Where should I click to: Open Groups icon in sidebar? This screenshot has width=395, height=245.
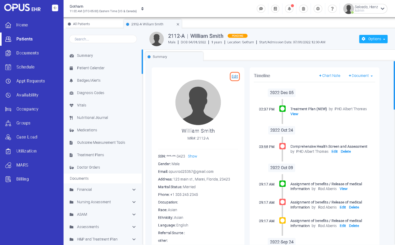pos(8,123)
